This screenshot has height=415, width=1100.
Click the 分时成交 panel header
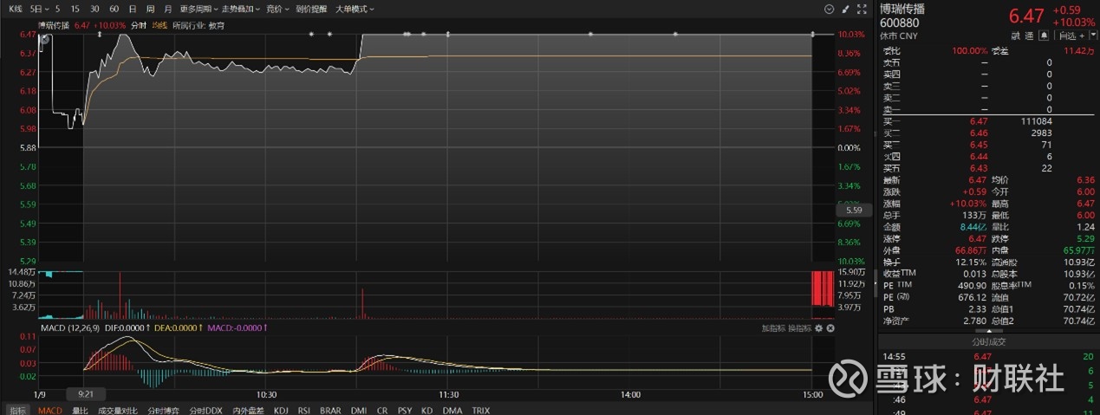pos(987,341)
